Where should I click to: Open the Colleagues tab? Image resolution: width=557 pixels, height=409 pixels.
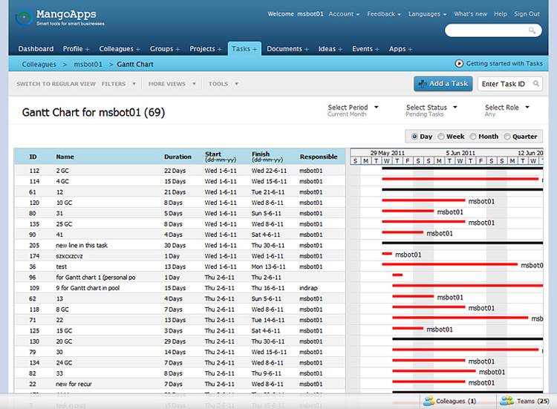click(x=116, y=49)
